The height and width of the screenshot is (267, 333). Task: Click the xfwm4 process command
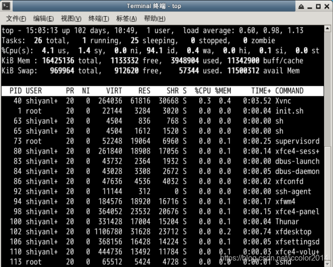tap(285, 202)
